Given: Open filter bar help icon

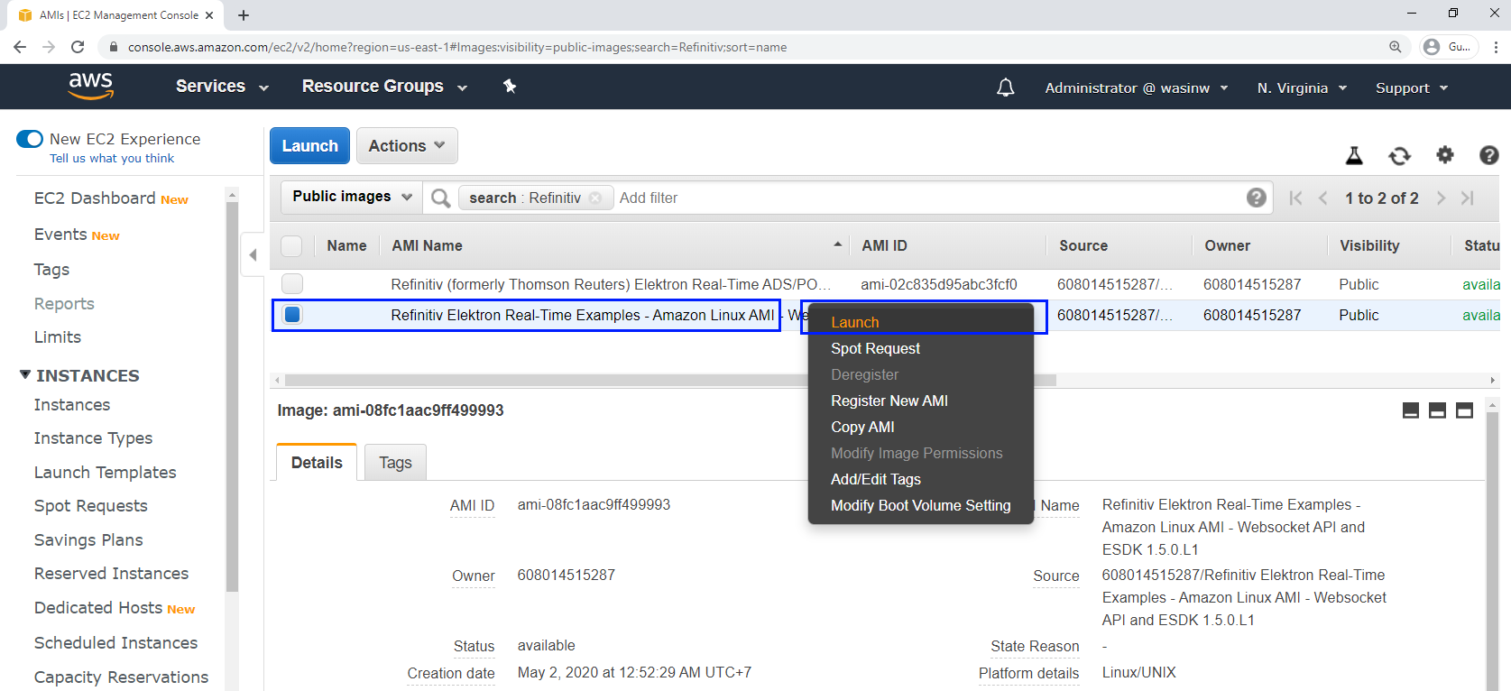Looking at the screenshot, I should (x=1256, y=198).
